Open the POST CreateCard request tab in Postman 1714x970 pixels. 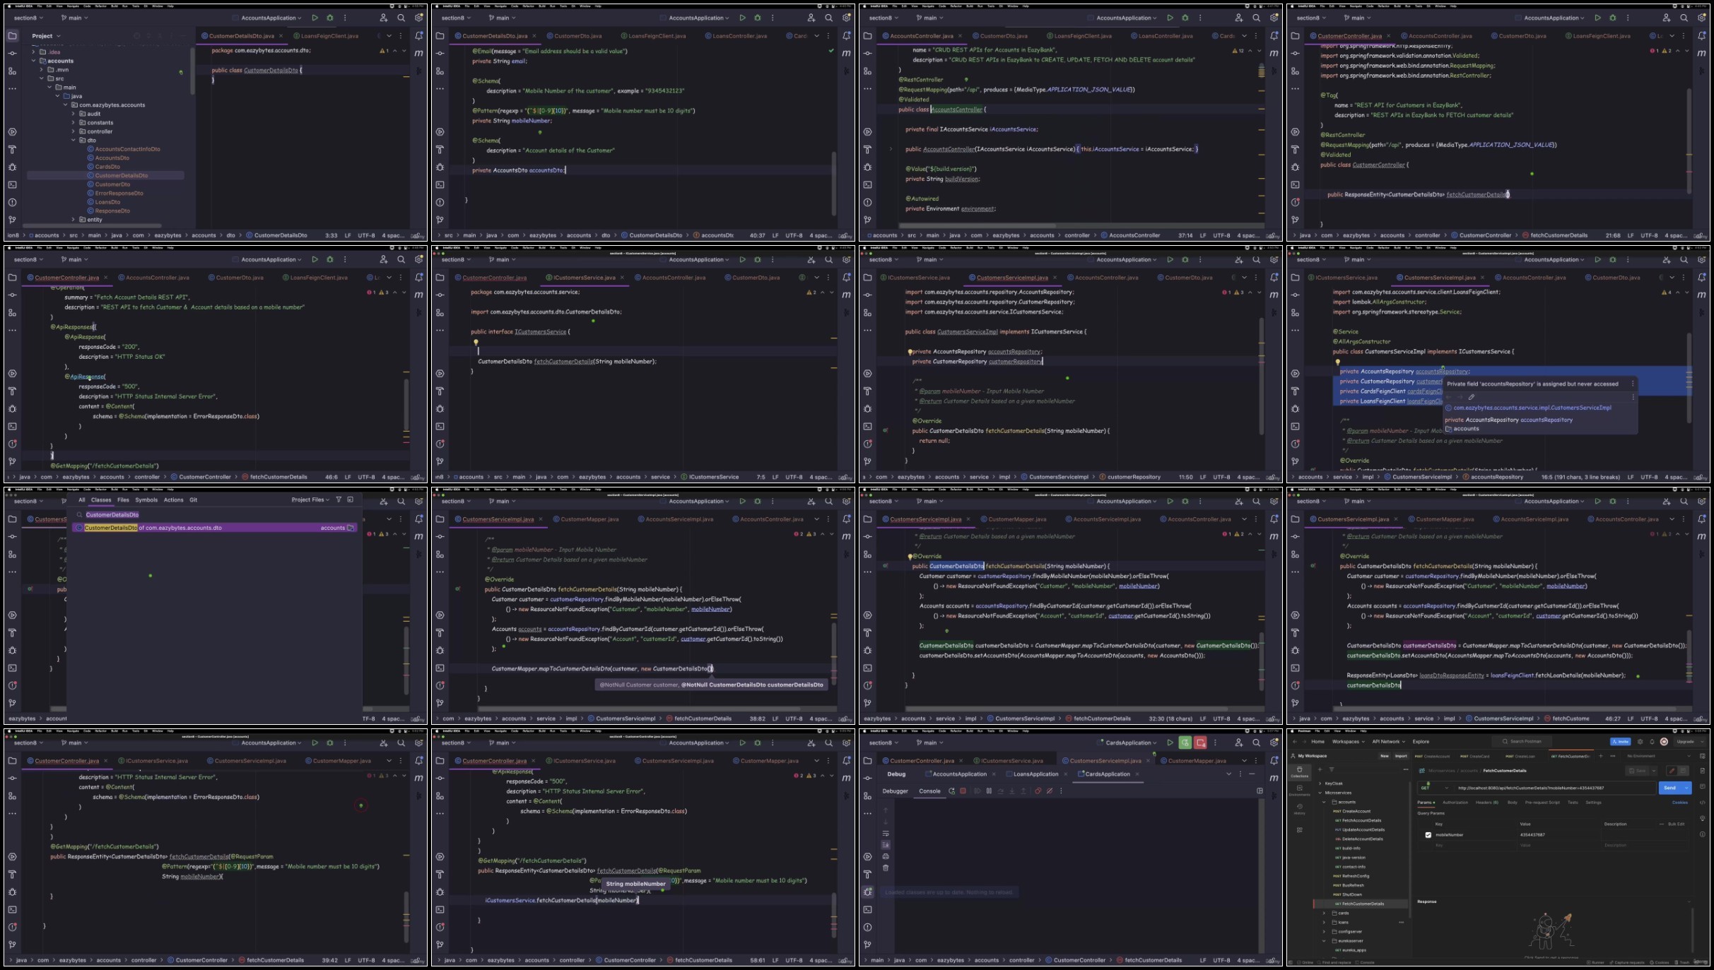(1474, 756)
